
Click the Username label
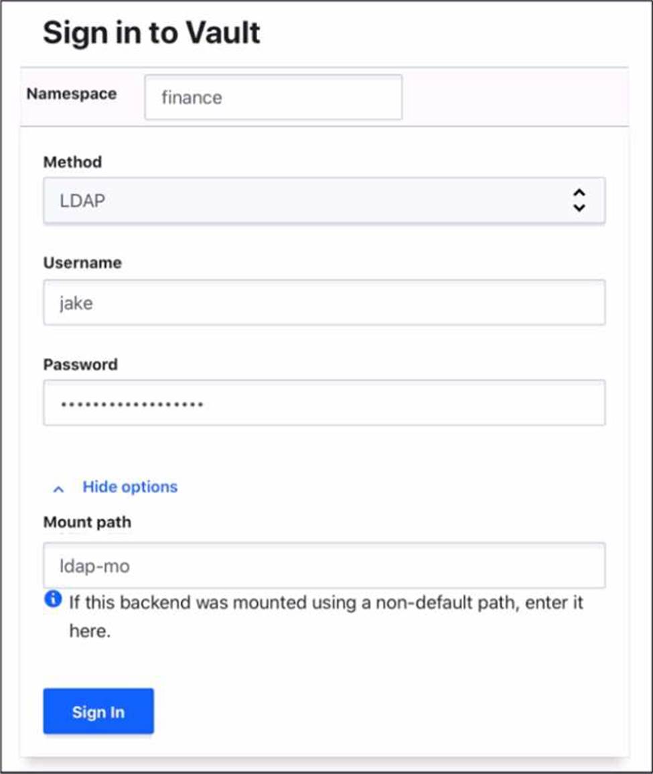tap(82, 263)
